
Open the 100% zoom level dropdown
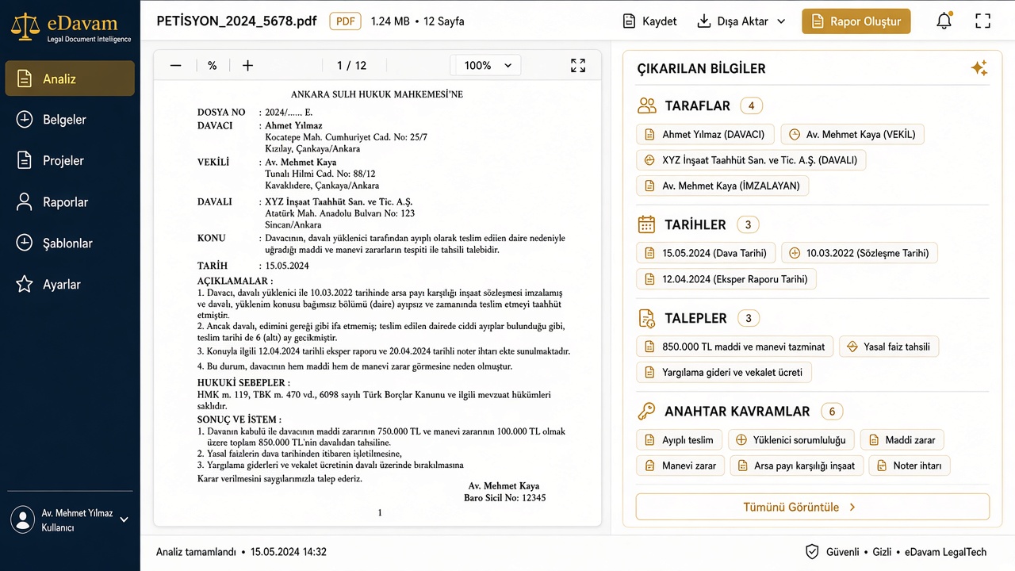click(x=486, y=66)
